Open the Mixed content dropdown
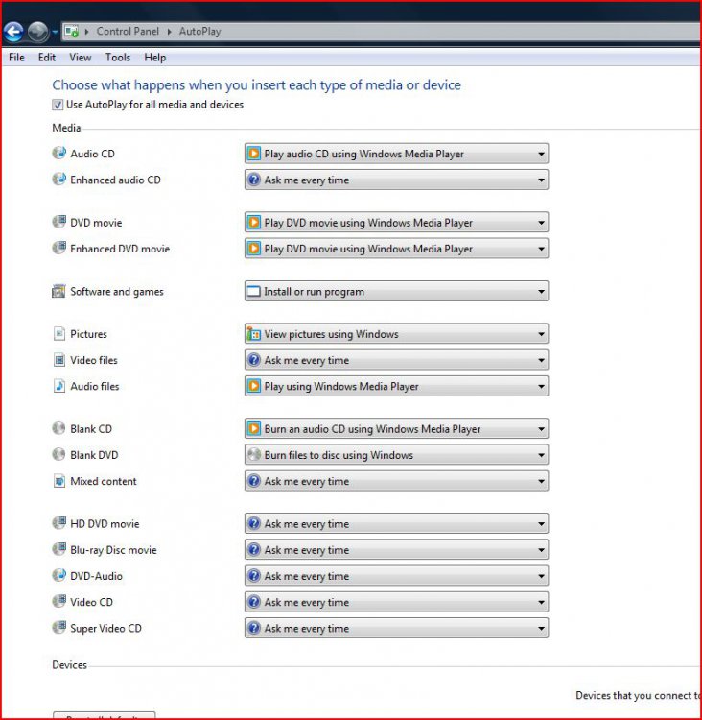This screenshot has width=702, height=720. coord(396,481)
